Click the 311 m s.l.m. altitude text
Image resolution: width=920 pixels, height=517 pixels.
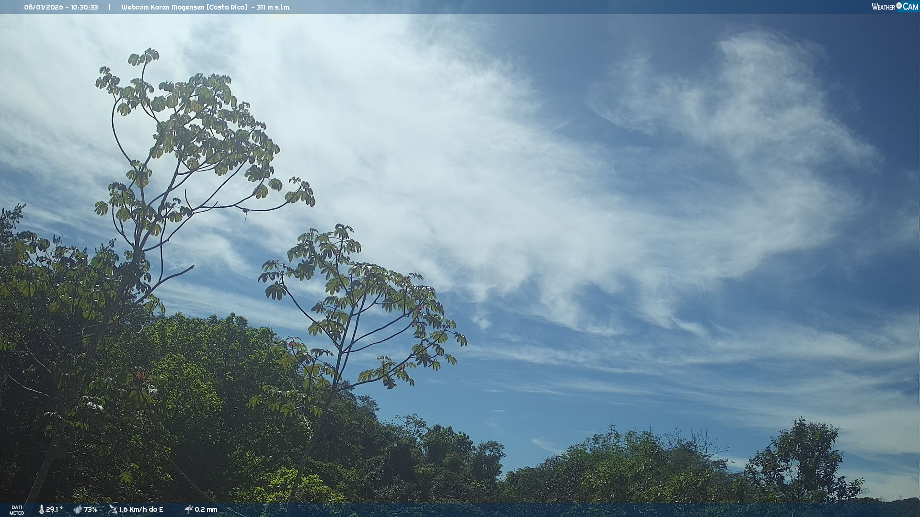(x=273, y=7)
